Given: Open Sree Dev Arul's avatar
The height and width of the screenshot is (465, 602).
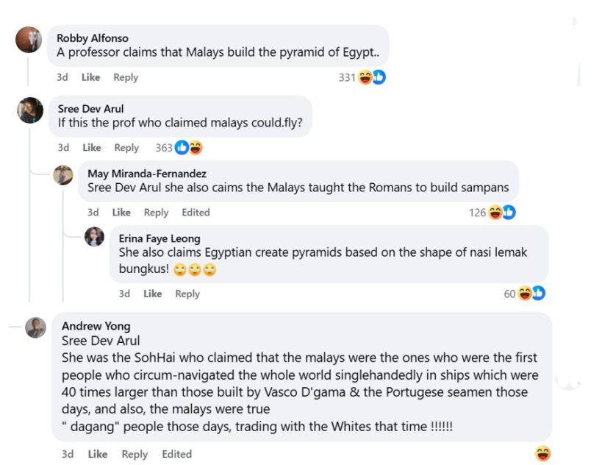Looking at the screenshot, I should [30, 110].
